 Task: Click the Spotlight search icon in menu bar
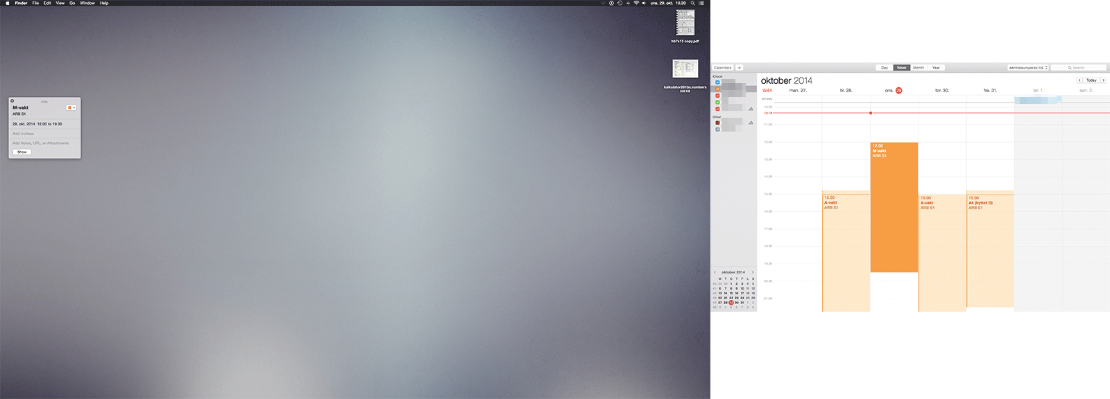[692, 3]
